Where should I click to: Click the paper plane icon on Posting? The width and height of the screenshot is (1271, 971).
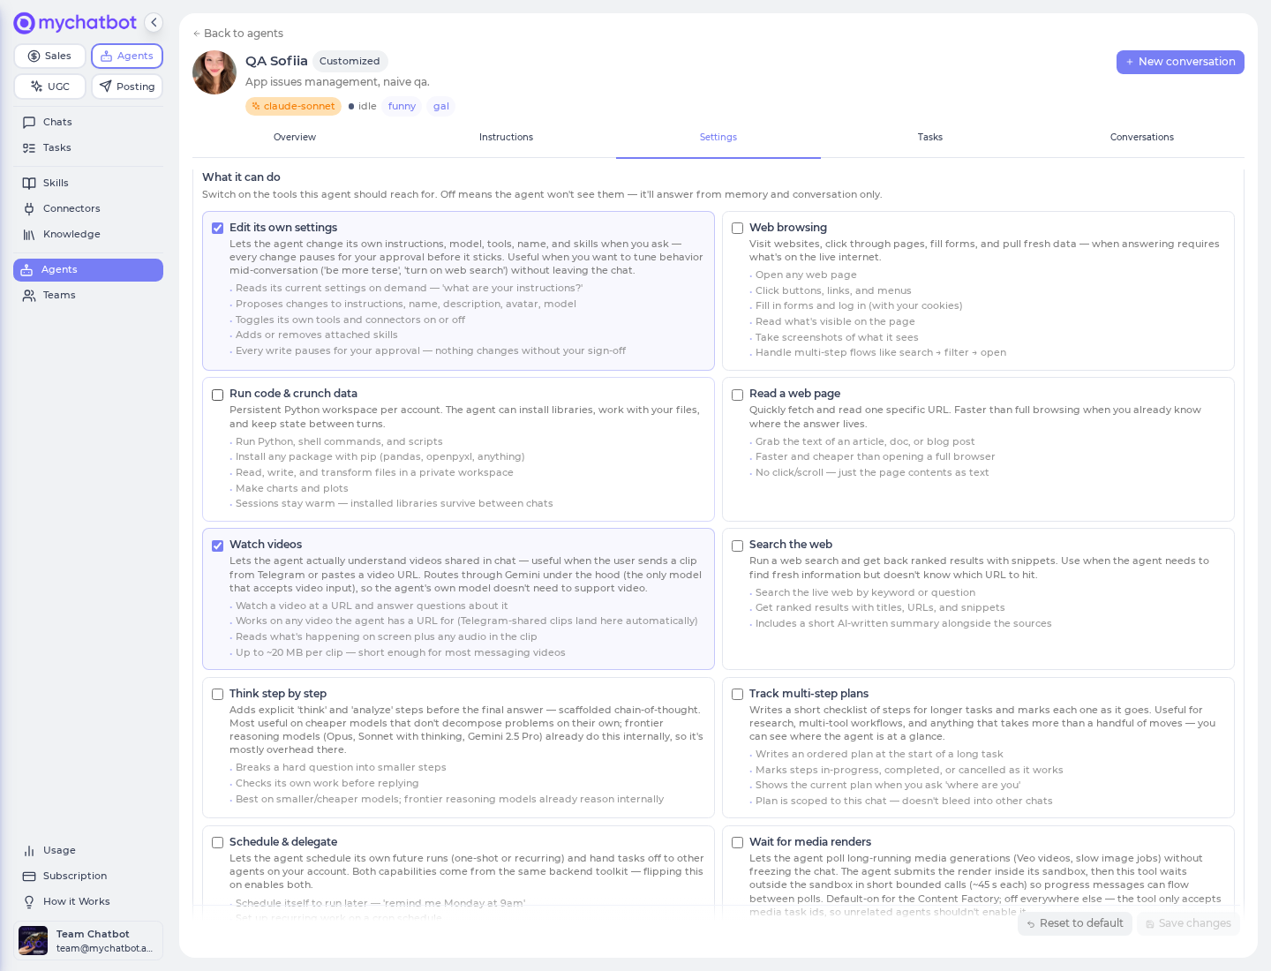(x=106, y=87)
